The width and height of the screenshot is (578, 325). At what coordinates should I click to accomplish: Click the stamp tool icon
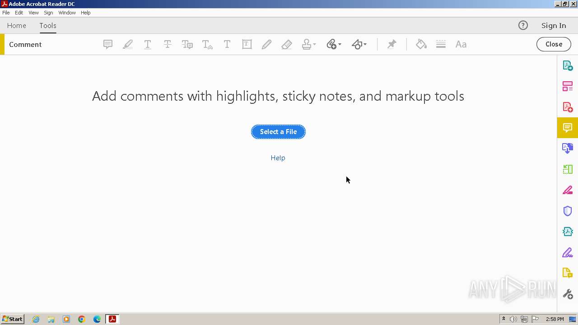point(307,44)
